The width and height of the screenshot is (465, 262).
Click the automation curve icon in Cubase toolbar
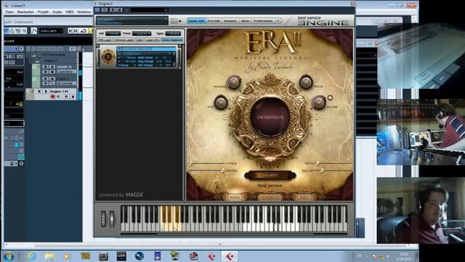[x=33, y=31]
